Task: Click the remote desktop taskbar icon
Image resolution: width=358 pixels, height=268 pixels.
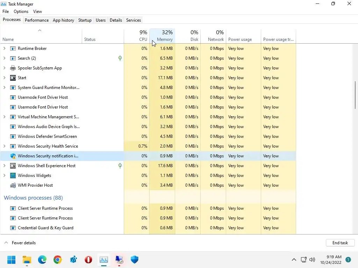Action: (119, 260)
